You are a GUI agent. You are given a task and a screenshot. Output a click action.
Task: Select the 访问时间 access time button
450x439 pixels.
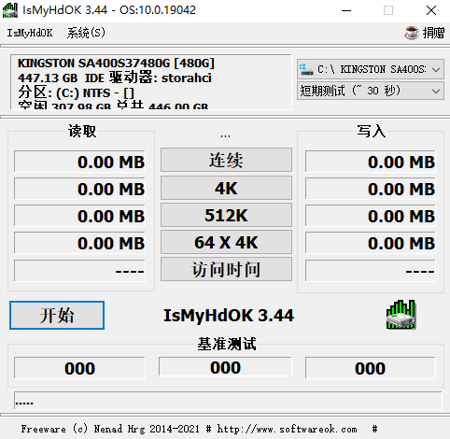click(x=226, y=269)
